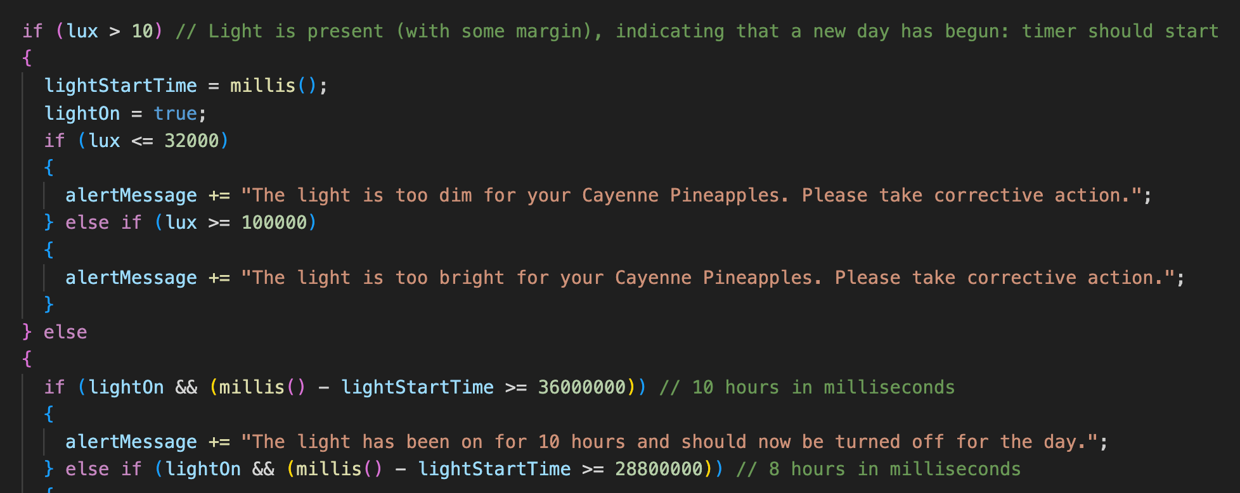Click the 36000000 milliseconds value
This screenshot has width=1240, height=493.
[x=582, y=387]
